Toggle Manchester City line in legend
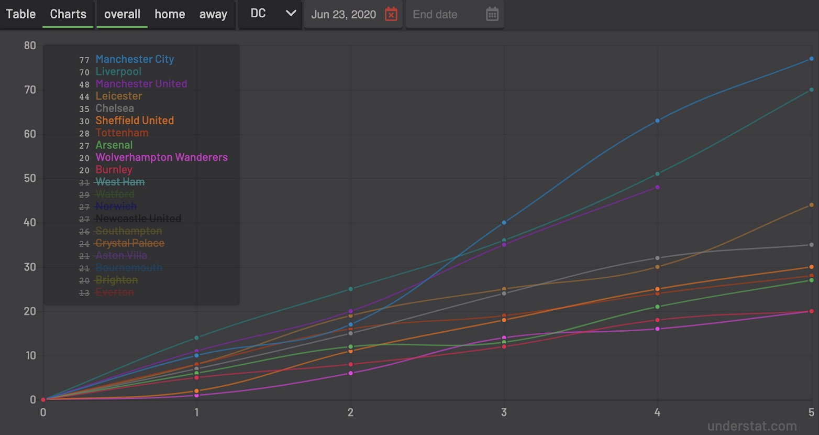The width and height of the screenshot is (819, 435). tap(135, 59)
